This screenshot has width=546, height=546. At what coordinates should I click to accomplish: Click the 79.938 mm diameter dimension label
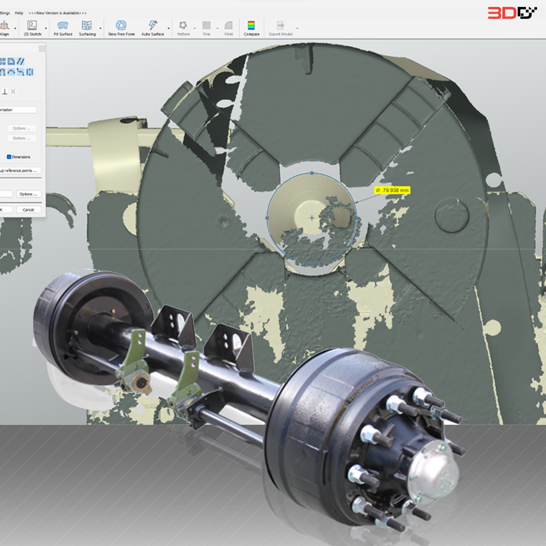pyautogui.click(x=392, y=190)
